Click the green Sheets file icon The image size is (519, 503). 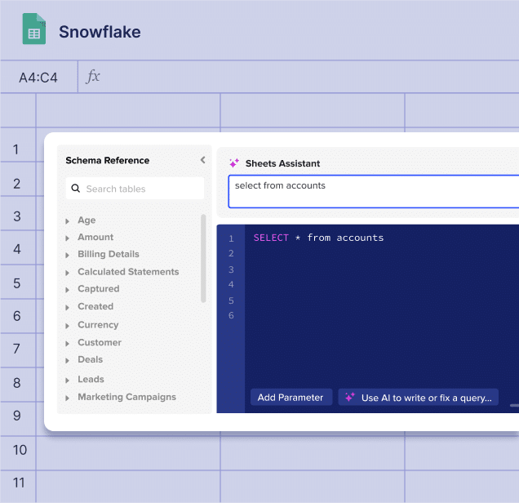coord(34,29)
